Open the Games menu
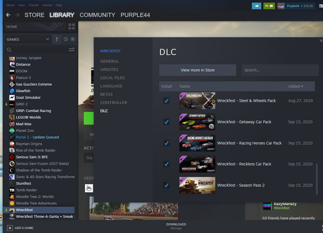This screenshot has height=233, width=323. pyautogui.click(x=47, y=5)
